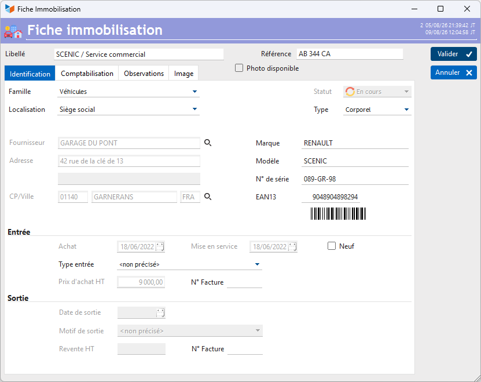Click the Sortie section heading
The height and width of the screenshot is (382, 481).
pyautogui.click(x=18, y=298)
